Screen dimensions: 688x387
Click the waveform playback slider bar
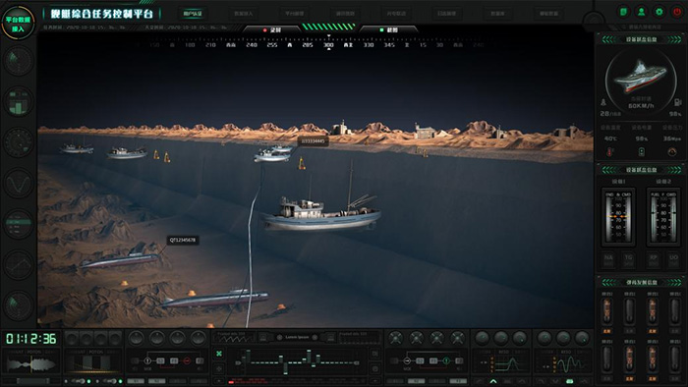click(x=31, y=381)
